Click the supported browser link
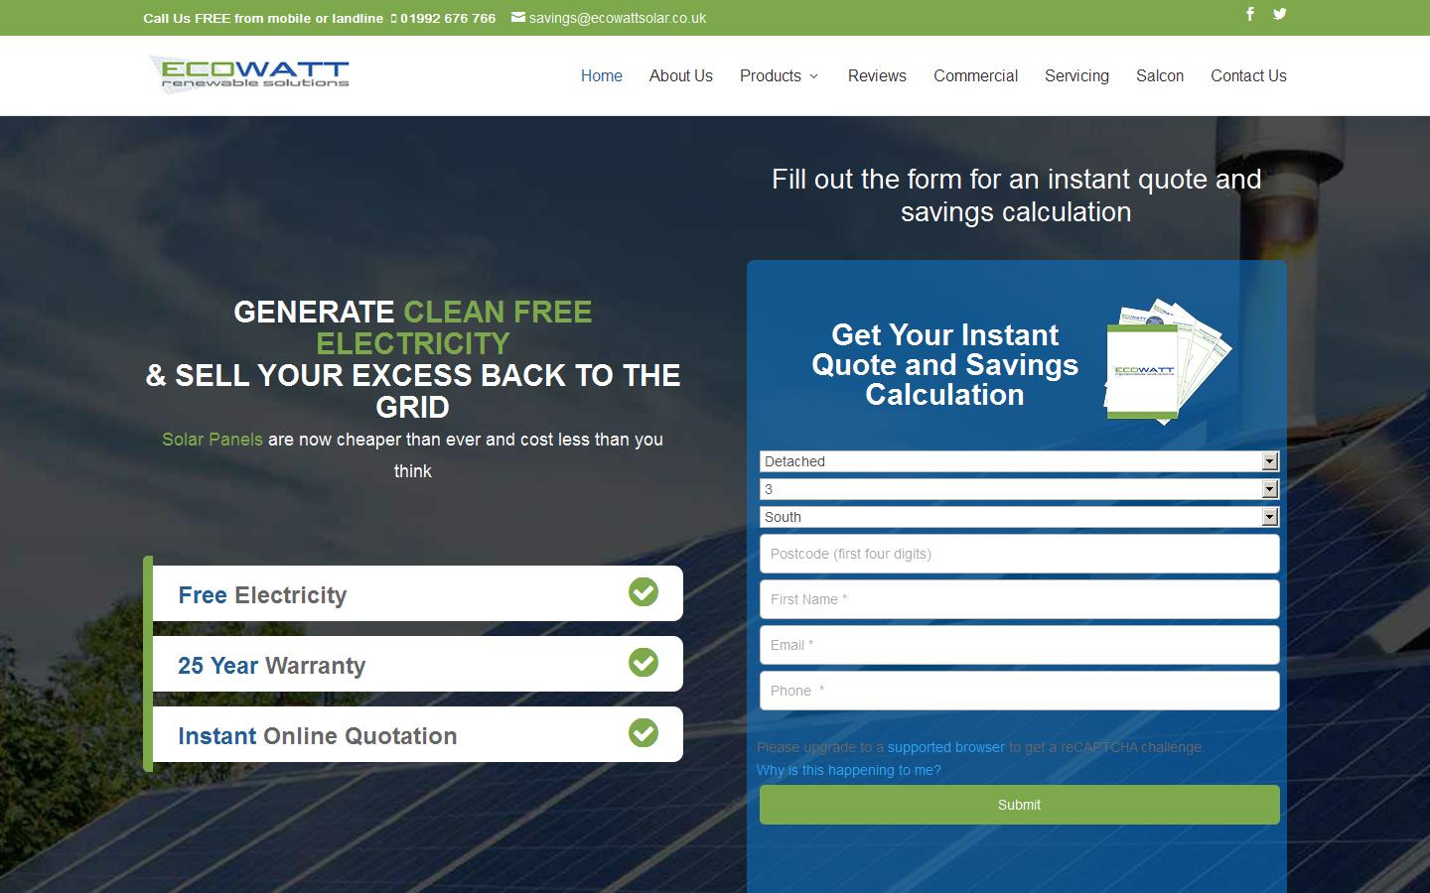The image size is (1430, 893). click(944, 747)
